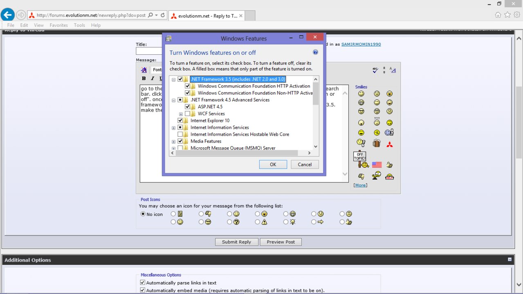Insert the blue thumbs-up smiley
The width and height of the screenshot is (523, 294).
click(389, 132)
